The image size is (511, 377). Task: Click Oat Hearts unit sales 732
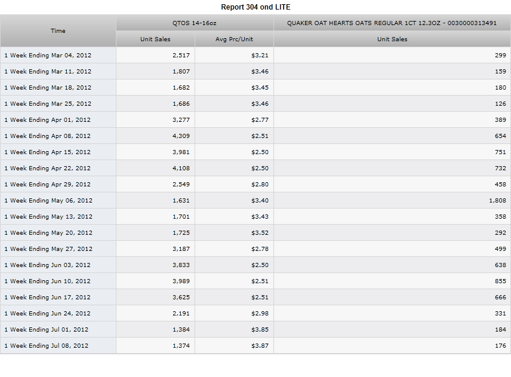[x=501, y=168]
